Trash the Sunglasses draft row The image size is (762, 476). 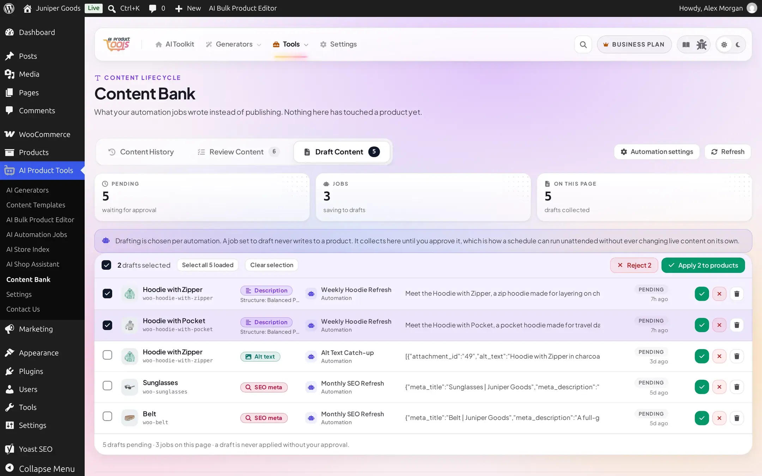tap(737, 387)
